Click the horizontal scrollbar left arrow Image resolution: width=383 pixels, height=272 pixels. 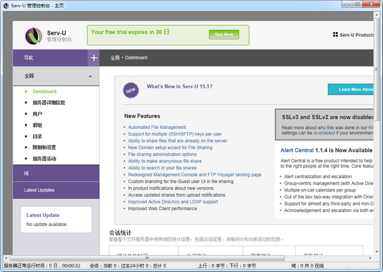pyautogui.click(x=6, y=258)
